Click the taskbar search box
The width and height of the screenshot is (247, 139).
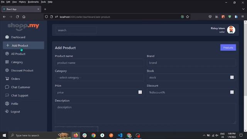pos(39,136)
